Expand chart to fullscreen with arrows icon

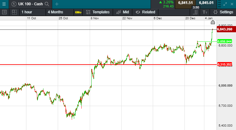(225, 4)
